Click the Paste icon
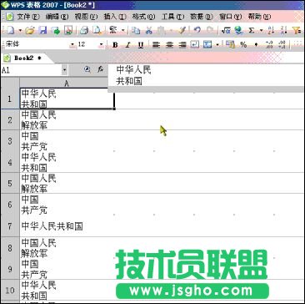The width and height of the screenshot is (305, 304). [x=162, y=30]
